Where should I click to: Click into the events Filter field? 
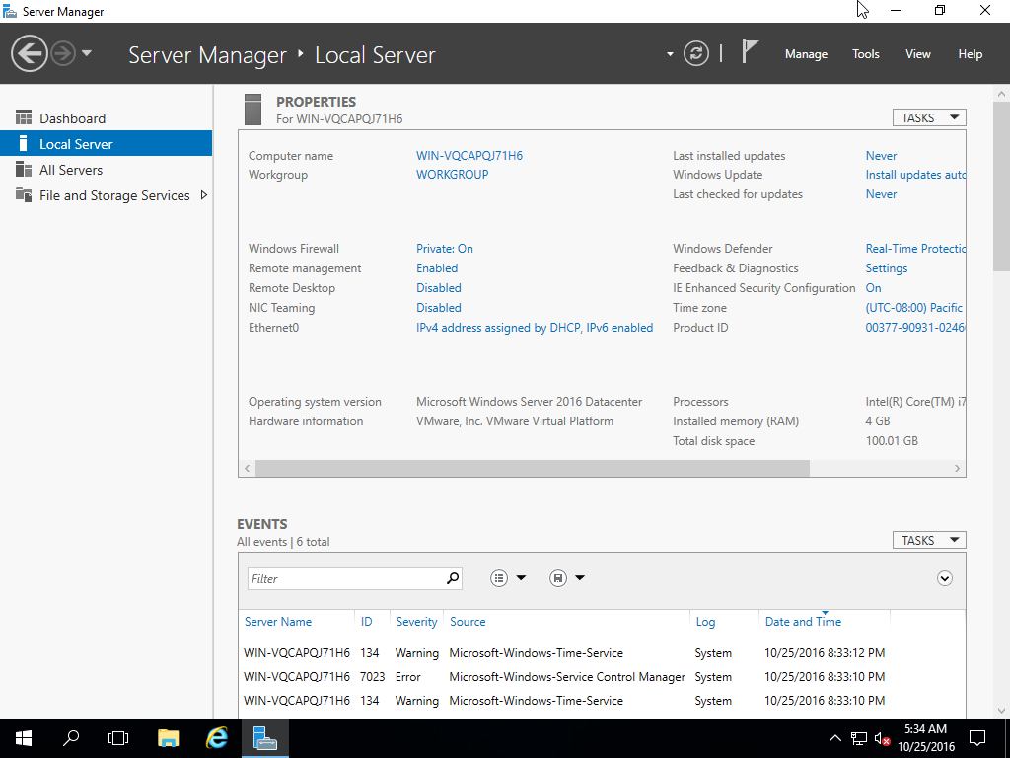click(345, 578)
